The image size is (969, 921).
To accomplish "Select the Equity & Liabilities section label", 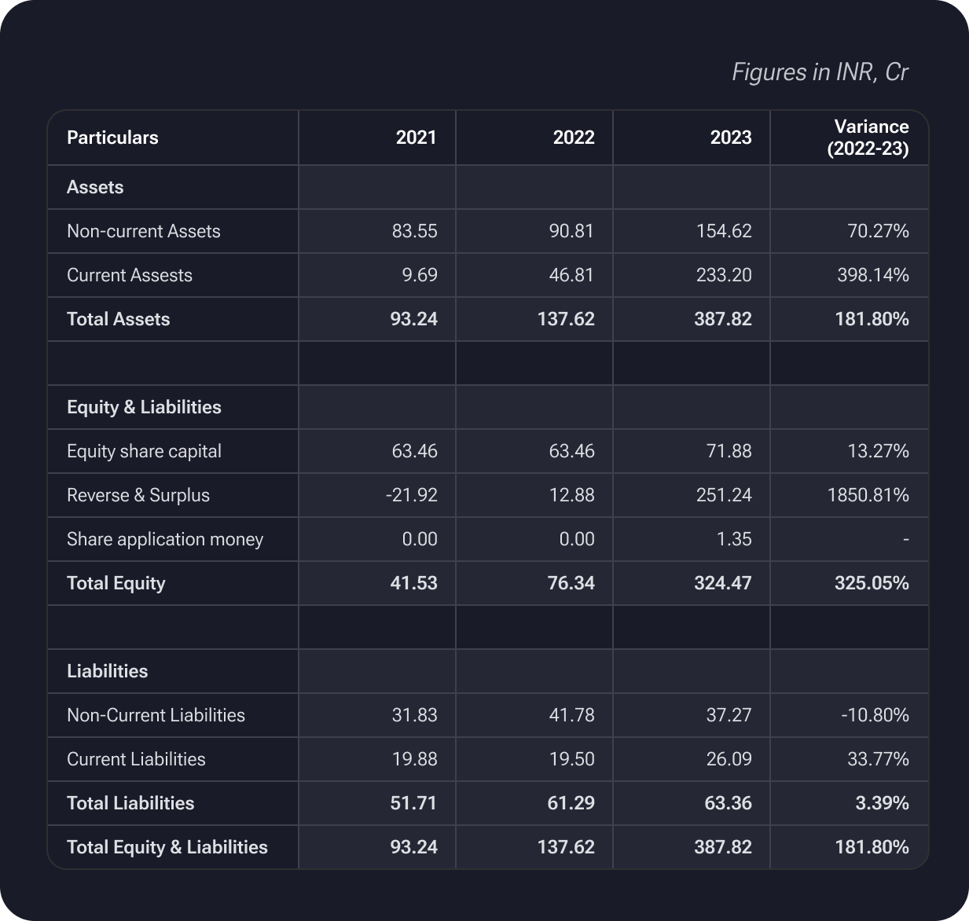I will (144, 407).
